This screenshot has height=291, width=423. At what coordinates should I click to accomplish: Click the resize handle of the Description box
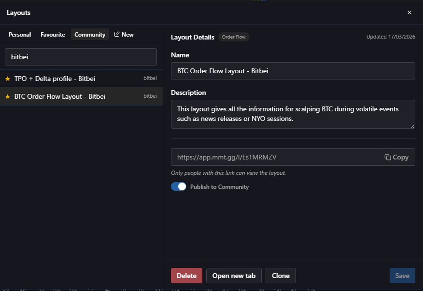tap(413, 126)
